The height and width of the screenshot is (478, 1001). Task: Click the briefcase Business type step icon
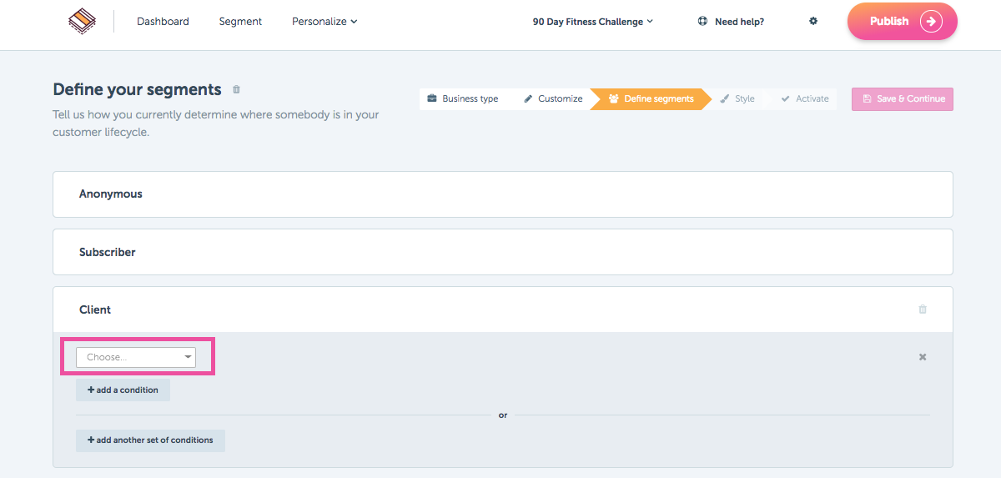[x=432, y=98]
